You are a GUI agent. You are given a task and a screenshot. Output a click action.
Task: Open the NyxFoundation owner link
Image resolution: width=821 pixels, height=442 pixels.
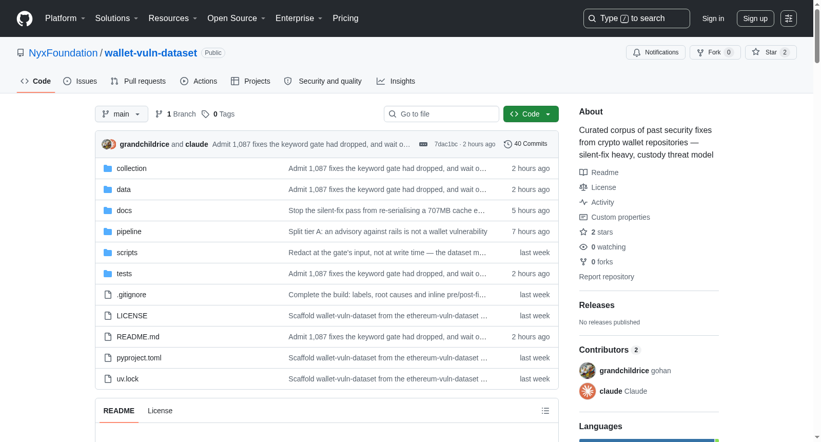click(x=63, y=53)
